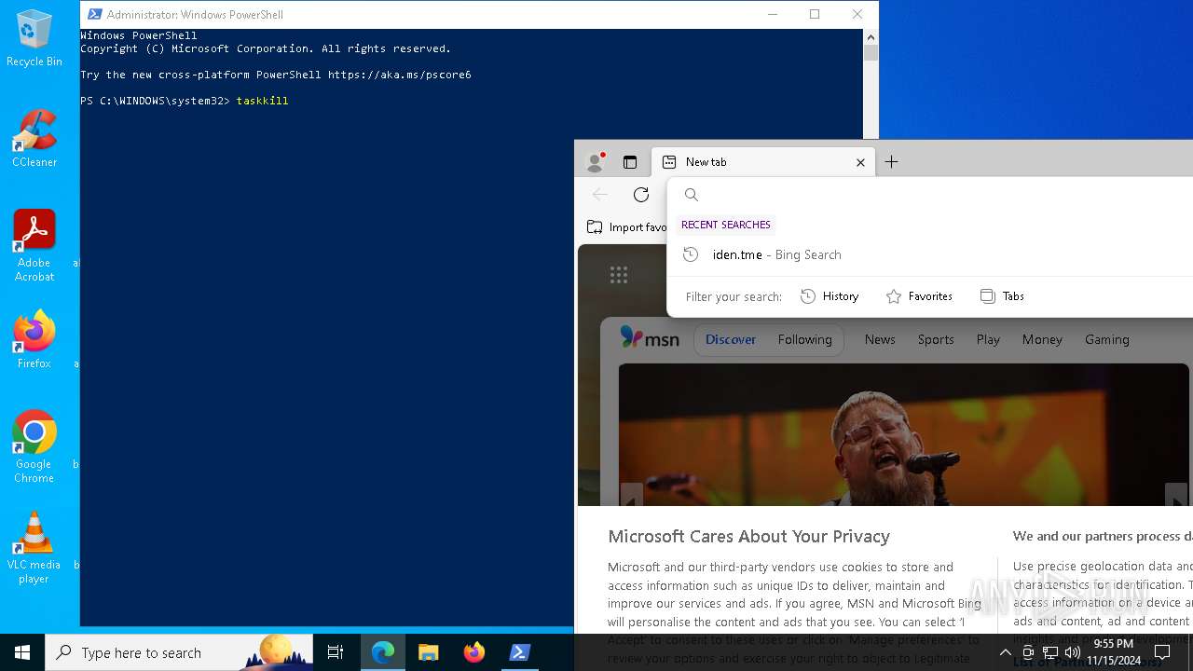The width and height of the screenshot is (1193, 671).
Task: Open Play section on MSN
Action: (x=988, y=339)
